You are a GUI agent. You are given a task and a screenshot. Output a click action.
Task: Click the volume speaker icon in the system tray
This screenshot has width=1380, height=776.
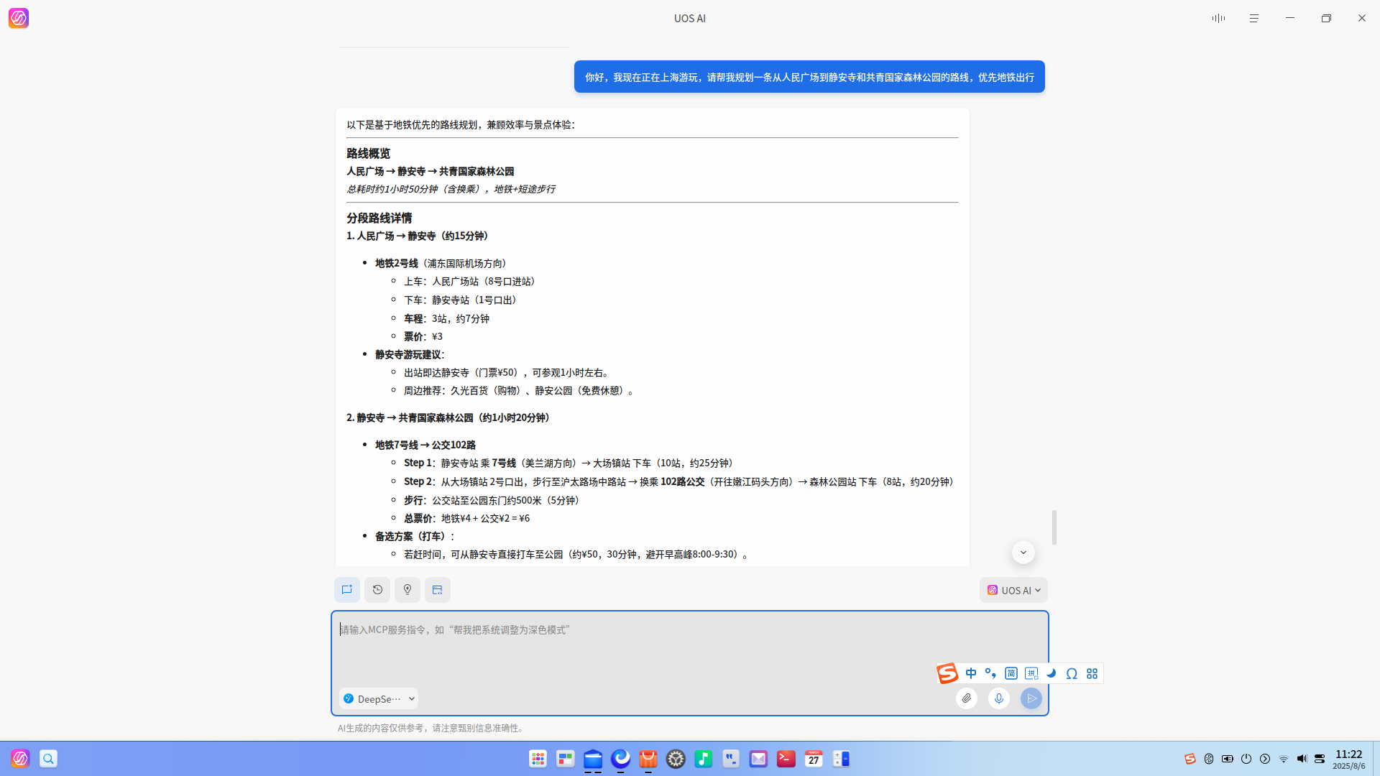pyautogui.click(x=1302, y=759)
